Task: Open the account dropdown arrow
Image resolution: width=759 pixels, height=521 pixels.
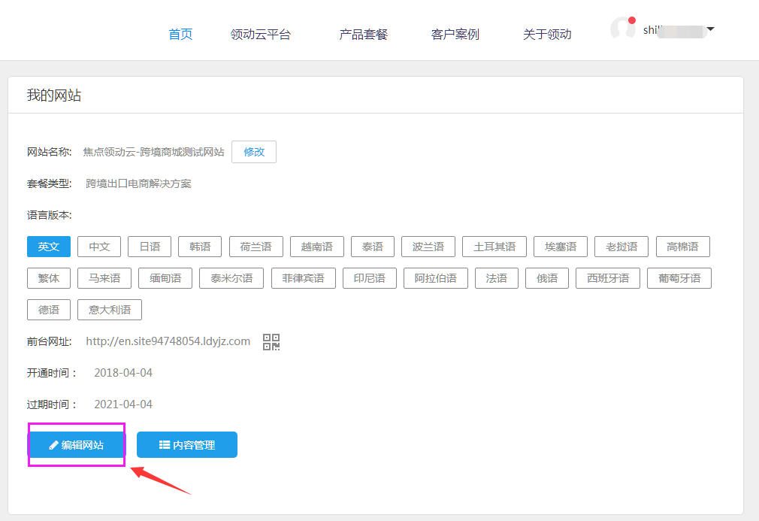Action: (710, 29)
